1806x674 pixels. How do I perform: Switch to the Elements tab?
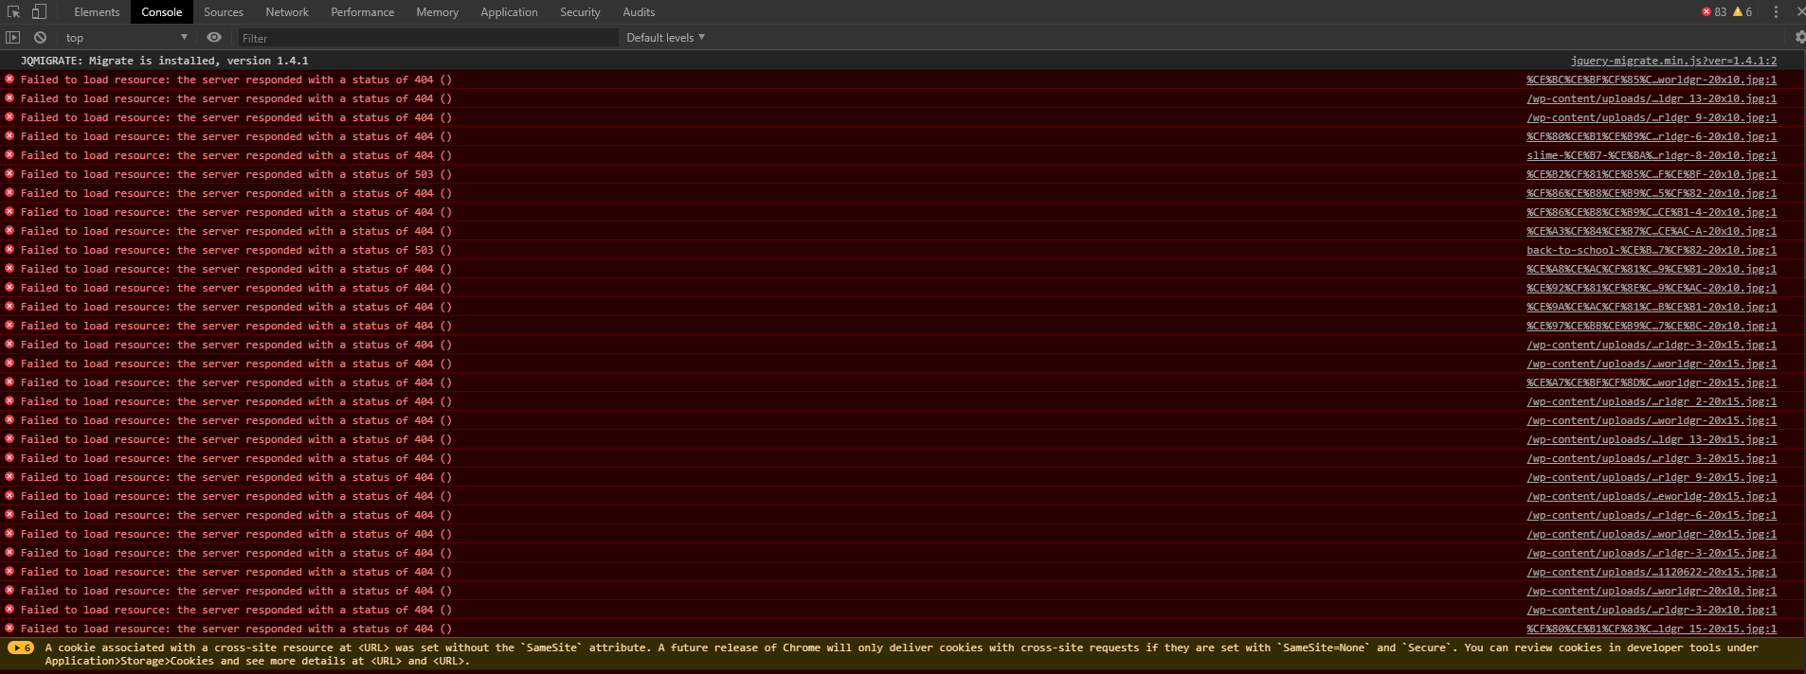(97, 12)
